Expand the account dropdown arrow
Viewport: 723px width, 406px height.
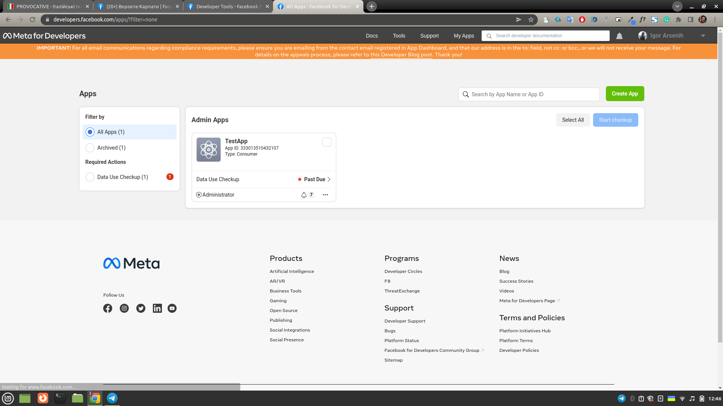pyautogui.click(x=703, y=36)
